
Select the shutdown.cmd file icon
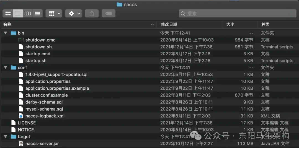tap(21, 40)
